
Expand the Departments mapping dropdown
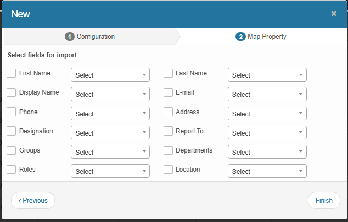pyautogui.click(x=267, y=152)
